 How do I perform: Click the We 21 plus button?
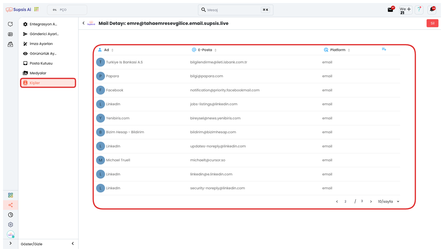(406, 10)
